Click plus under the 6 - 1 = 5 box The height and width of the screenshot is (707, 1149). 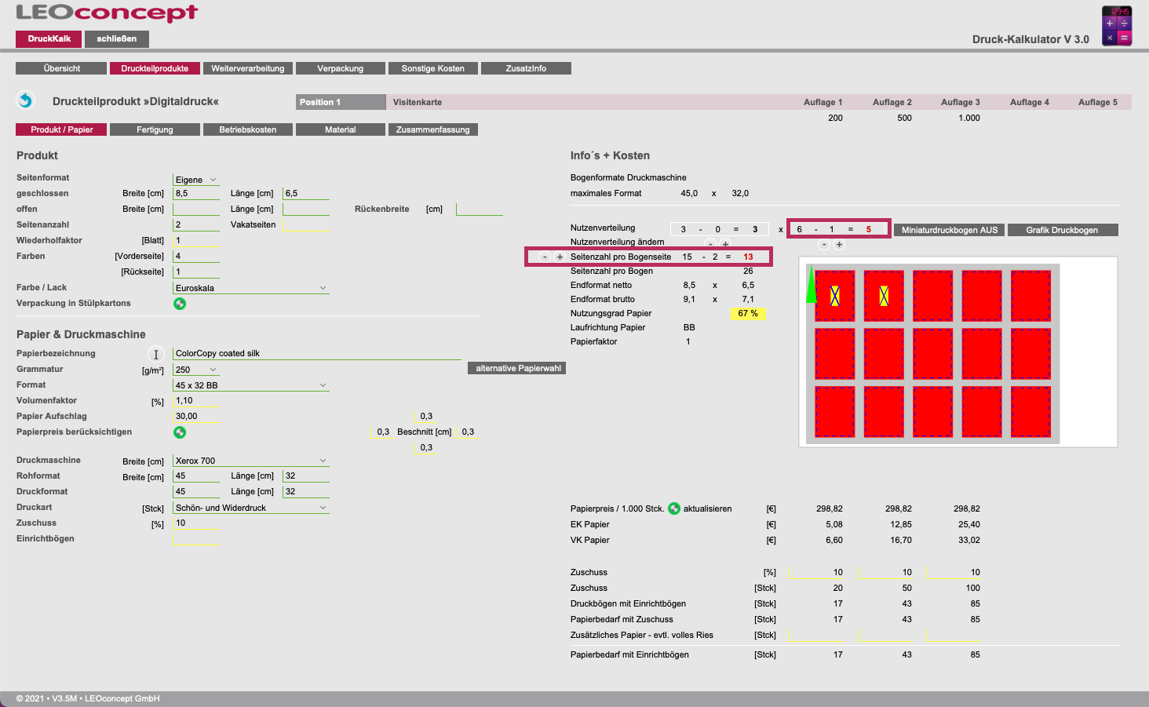[x=839, y=245]
